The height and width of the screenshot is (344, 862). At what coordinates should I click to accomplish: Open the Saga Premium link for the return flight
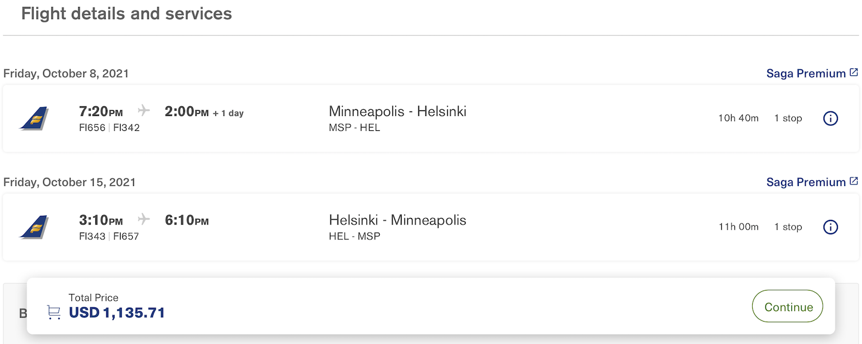point(806,181)
